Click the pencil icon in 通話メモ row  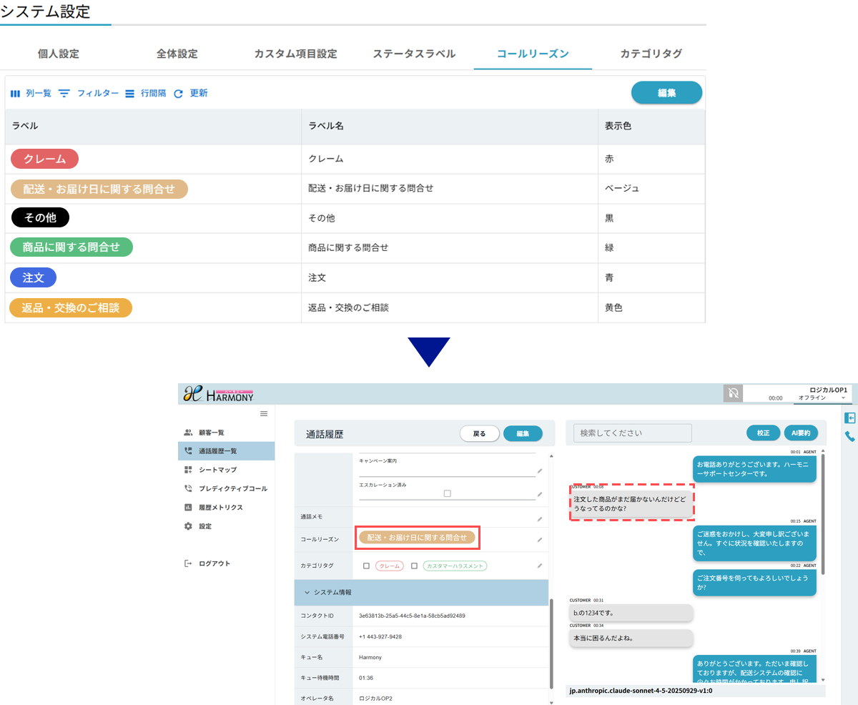(540, 518)
